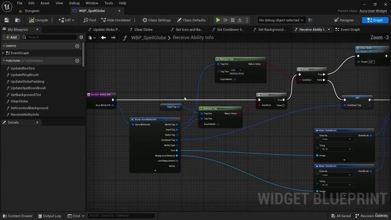Open the Output Log

49,216
